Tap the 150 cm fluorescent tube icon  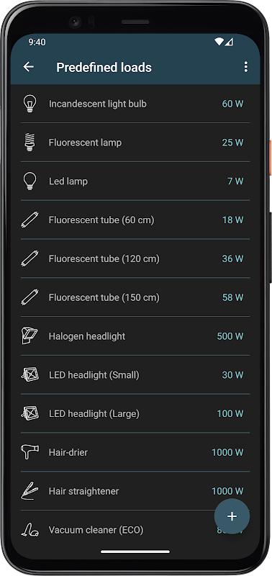30,297
